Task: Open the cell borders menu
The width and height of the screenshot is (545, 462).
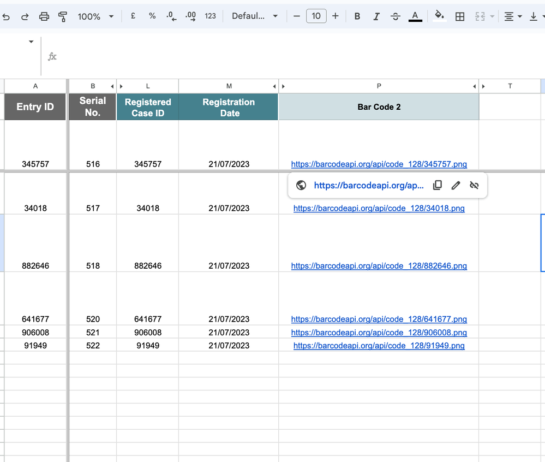Action: pyautogui.click(x=459, y=16)
